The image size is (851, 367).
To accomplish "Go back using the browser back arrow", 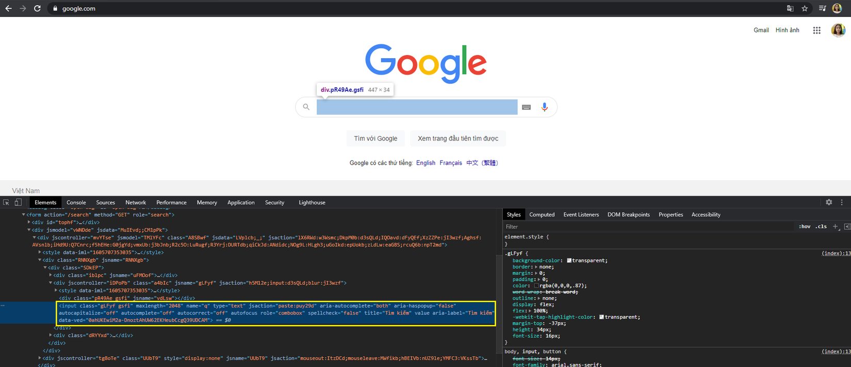I will coord(8,8).
